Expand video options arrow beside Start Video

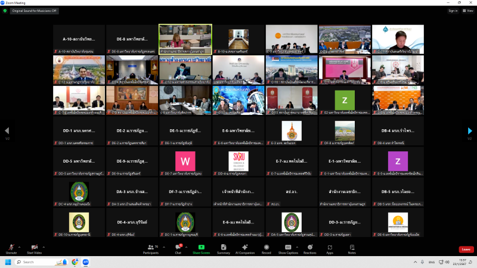pos(44,247)
